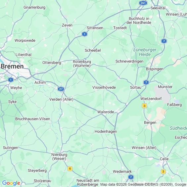This screenshot has height=187, width=187.
Task: Click the yellow B6 road shield
Action: click(70, 168)
